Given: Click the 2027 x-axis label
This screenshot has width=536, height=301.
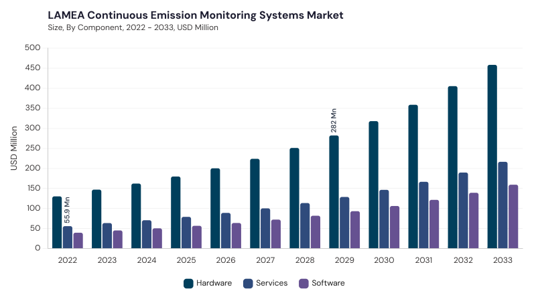Looking at the screenshot, I should [x=265, y=260].
